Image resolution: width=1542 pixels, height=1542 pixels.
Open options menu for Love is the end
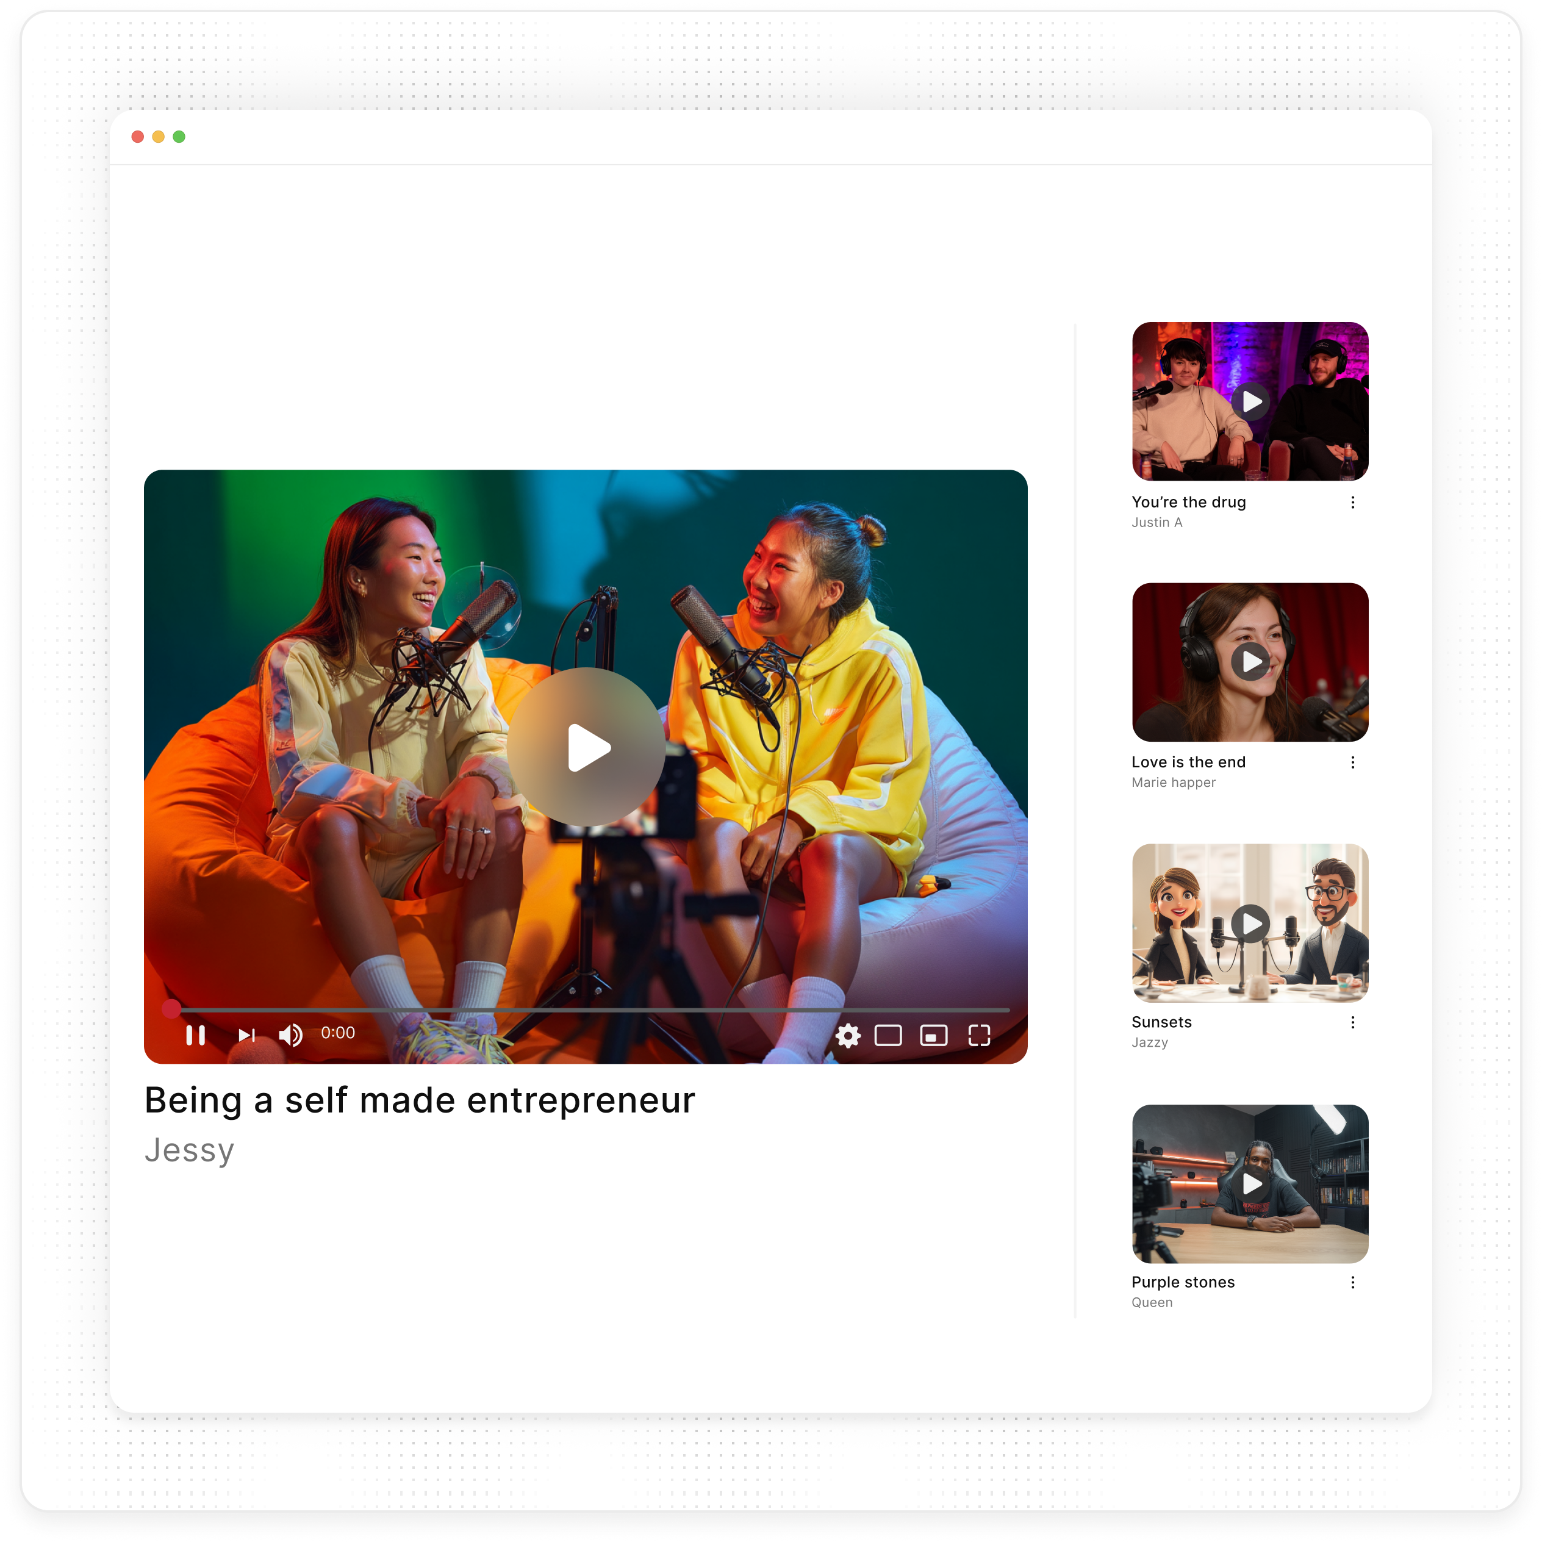click(1352, 762)
